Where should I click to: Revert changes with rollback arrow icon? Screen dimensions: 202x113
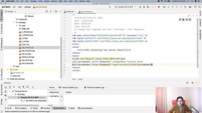click(x=185, y=7)
